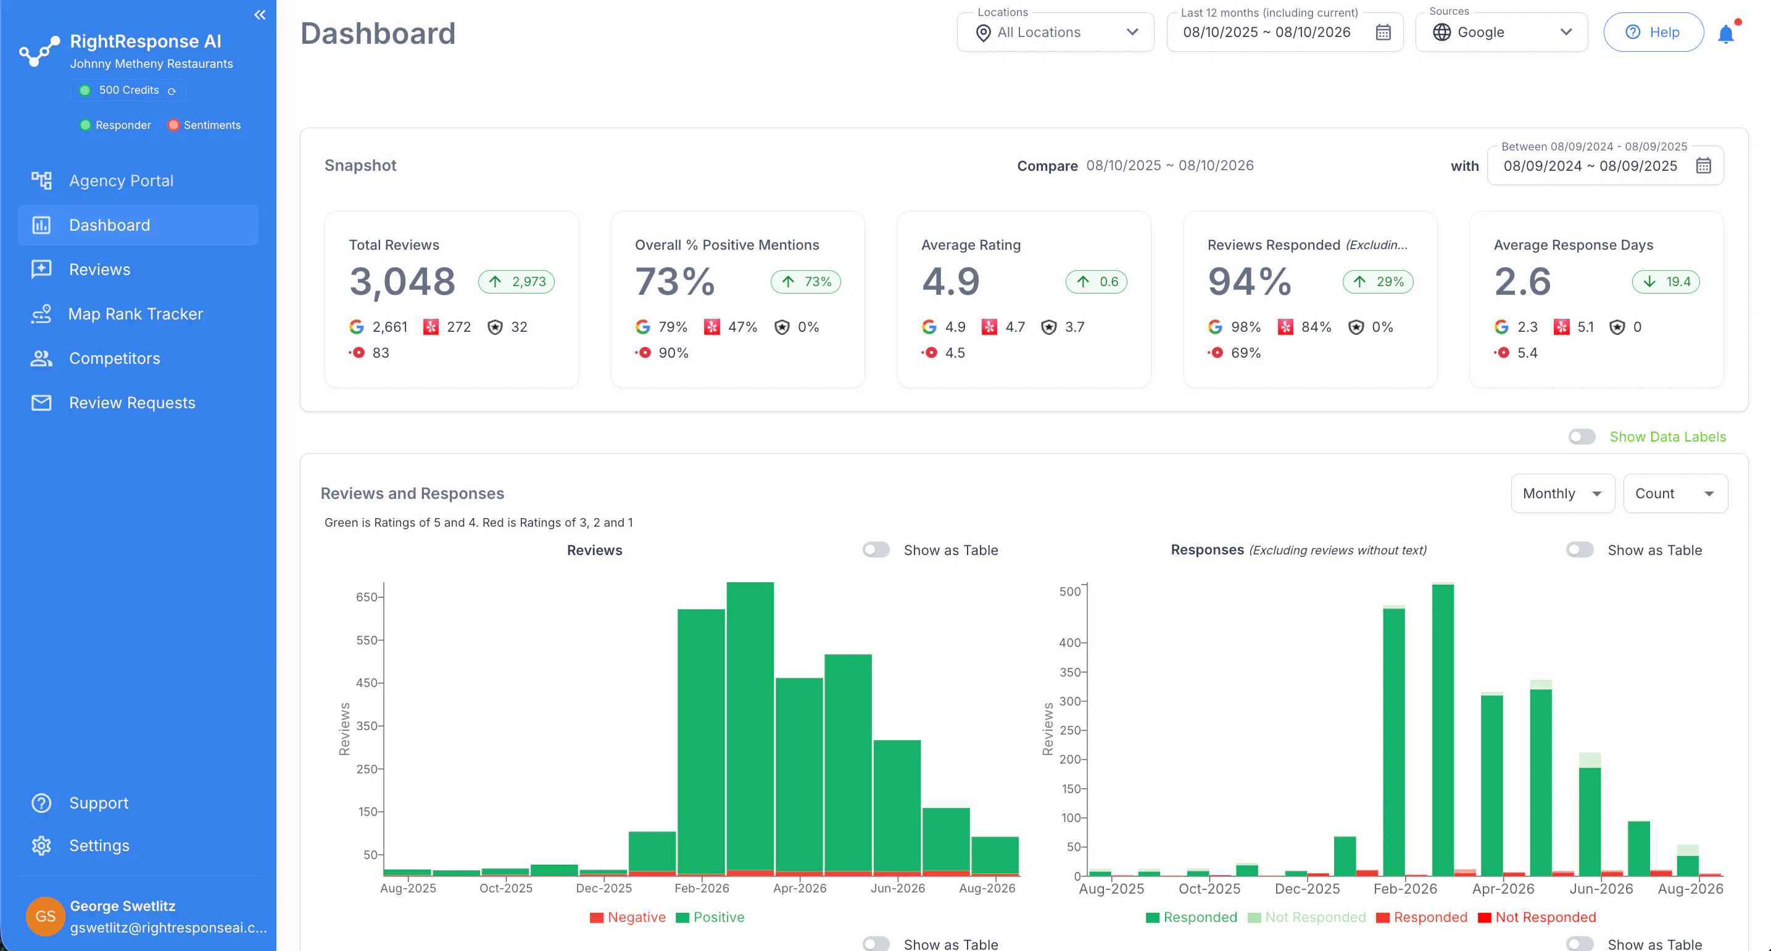Open the notifications bell
The image size is (1771, 951).
point(1725,34)
